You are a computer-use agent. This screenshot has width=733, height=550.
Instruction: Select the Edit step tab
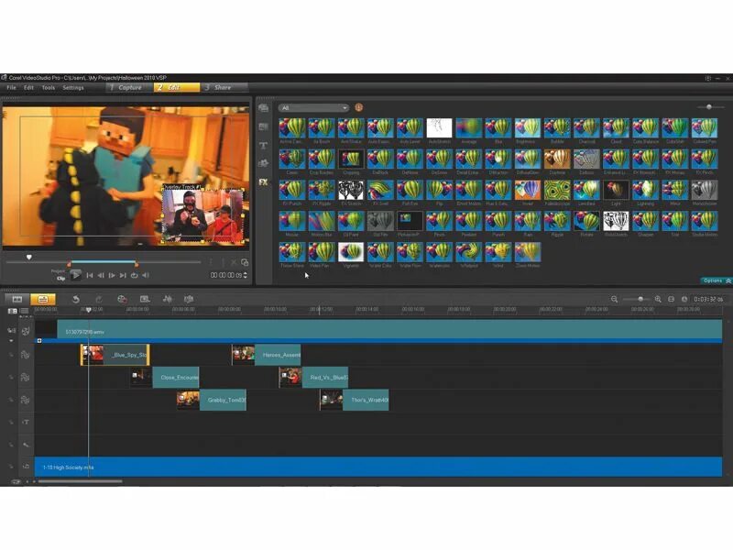pyautogui.click(x=177, y=87)
